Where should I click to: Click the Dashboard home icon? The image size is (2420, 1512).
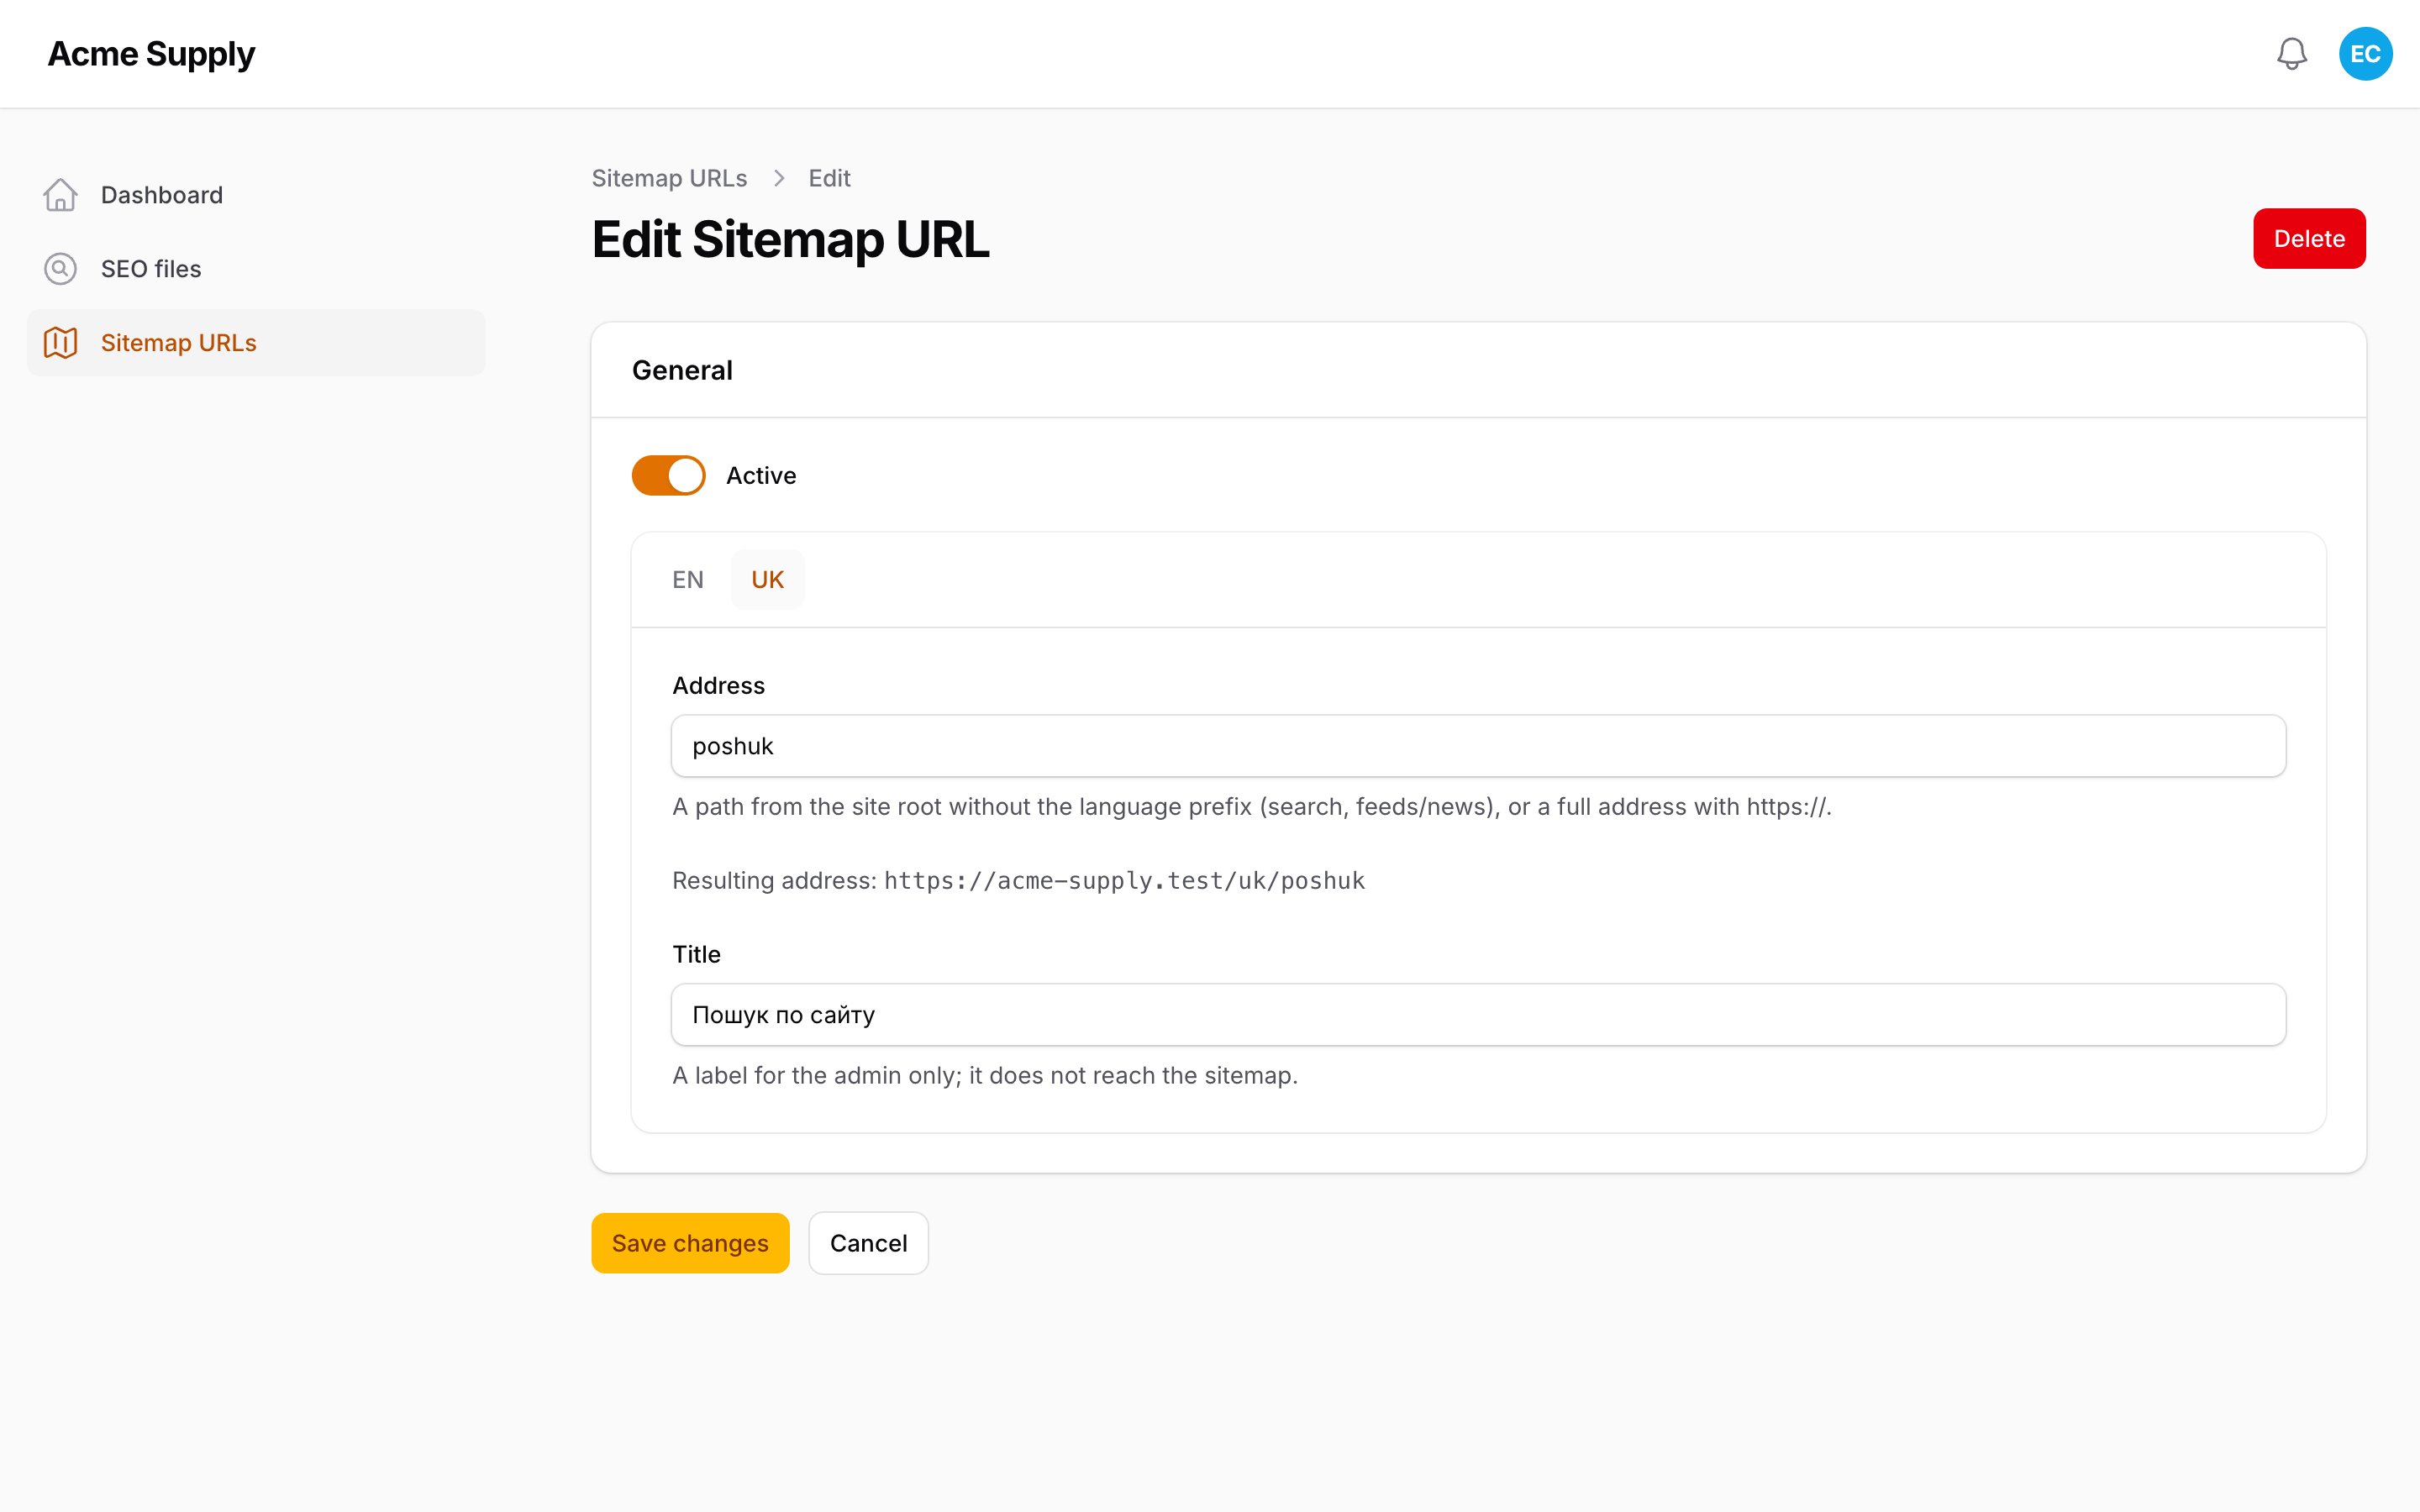tap(60, 195)
